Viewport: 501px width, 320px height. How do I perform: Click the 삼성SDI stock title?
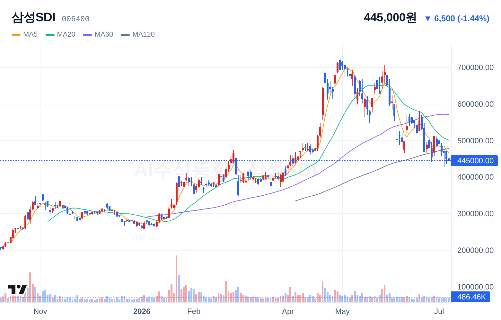[x=33, y=17]
